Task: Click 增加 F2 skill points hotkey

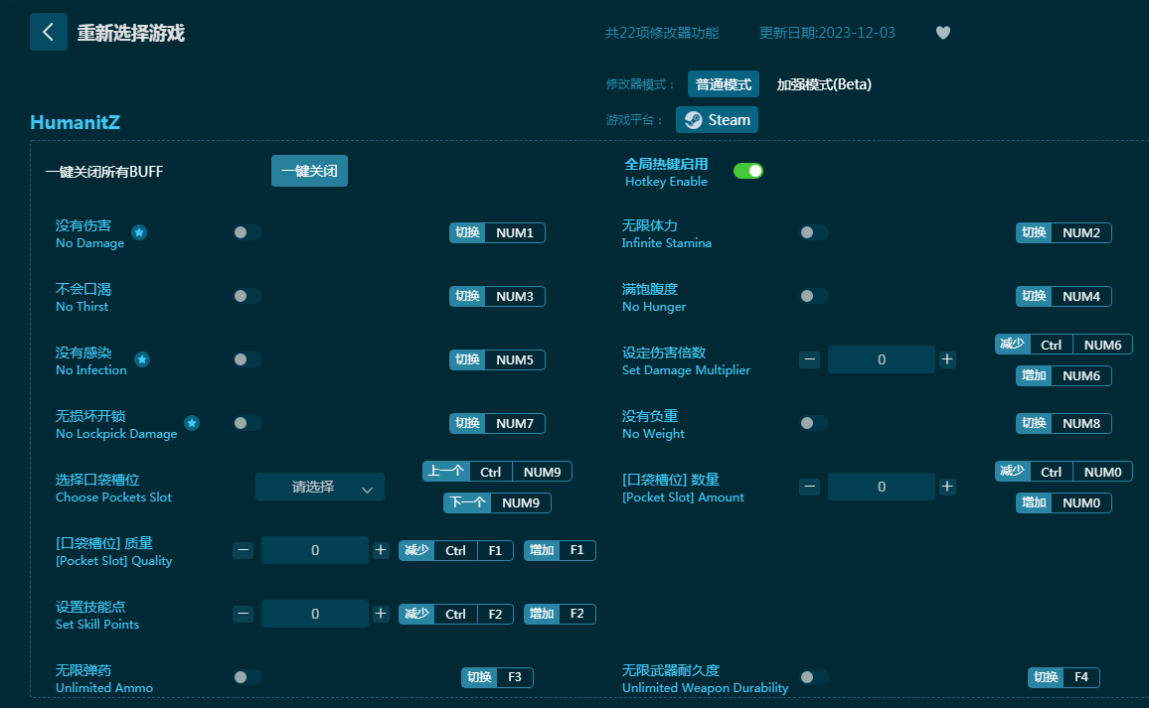Action: (x=560, y=615)
